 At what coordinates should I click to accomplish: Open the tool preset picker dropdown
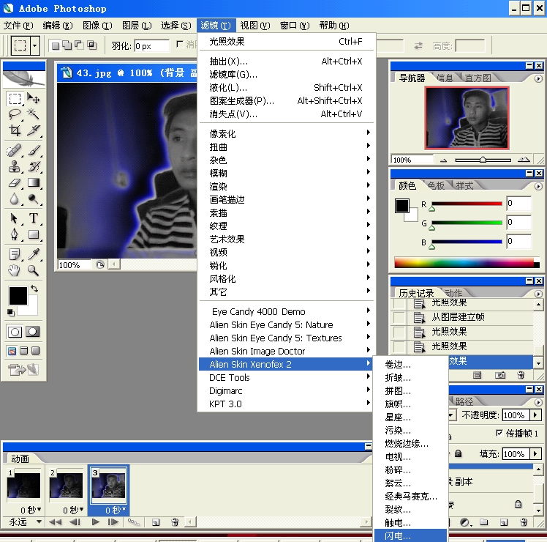[x=35, y=45]
